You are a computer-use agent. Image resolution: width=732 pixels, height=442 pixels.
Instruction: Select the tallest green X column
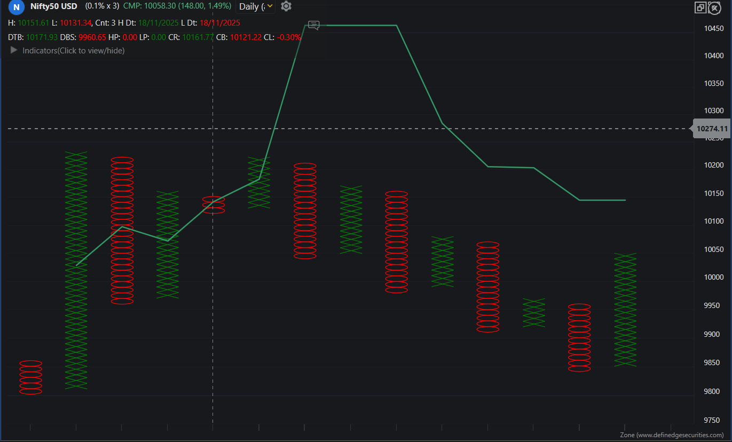pos(76,270)
